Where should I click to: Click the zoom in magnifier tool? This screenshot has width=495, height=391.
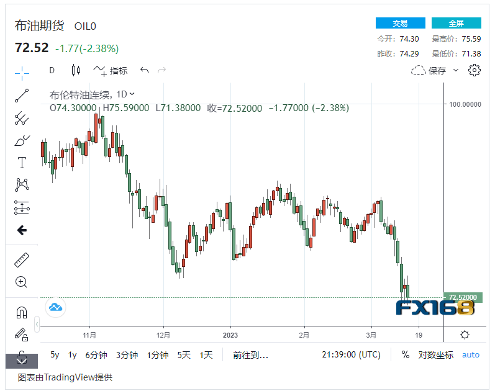pyautogui.click(x=22, y=282)
